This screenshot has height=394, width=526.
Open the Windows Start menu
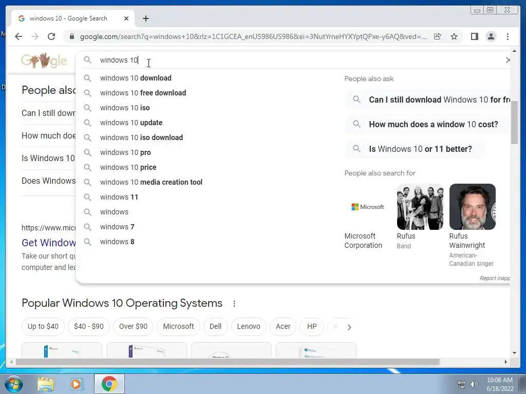(x=14, y=384)
